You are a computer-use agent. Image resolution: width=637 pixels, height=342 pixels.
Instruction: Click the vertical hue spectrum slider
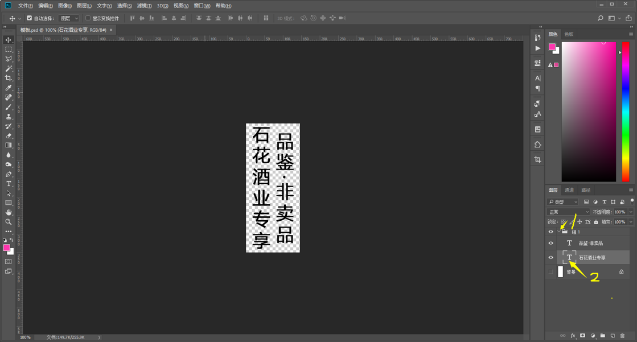626,112
